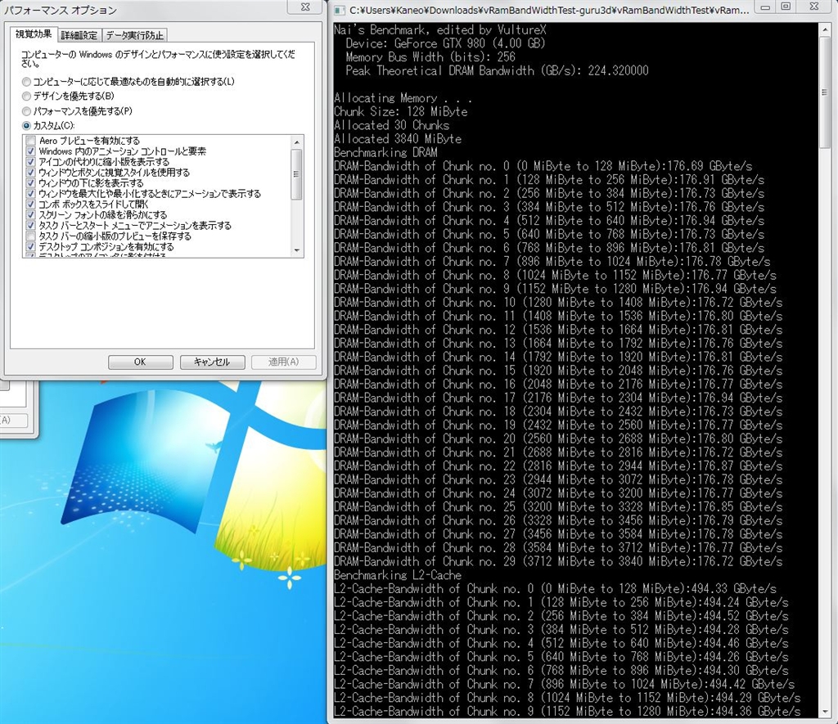Close the パフォーマンス オプション dialog

[305, 7]
